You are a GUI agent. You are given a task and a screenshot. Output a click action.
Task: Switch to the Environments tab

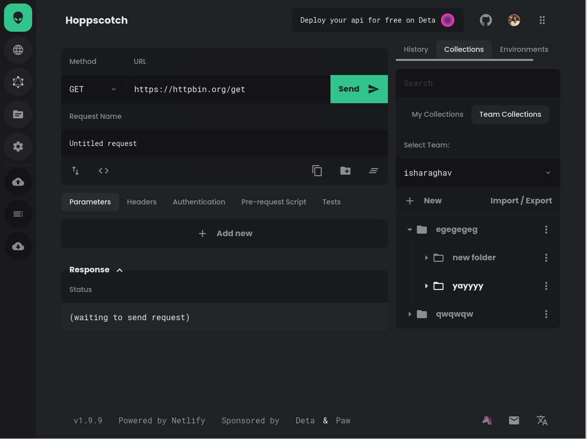524,49
